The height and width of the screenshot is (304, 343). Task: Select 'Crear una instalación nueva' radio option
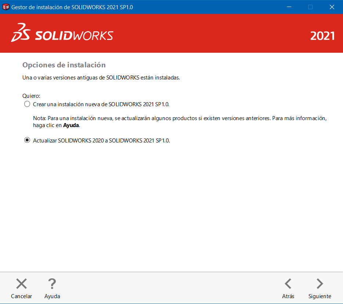tap(27, 104)
